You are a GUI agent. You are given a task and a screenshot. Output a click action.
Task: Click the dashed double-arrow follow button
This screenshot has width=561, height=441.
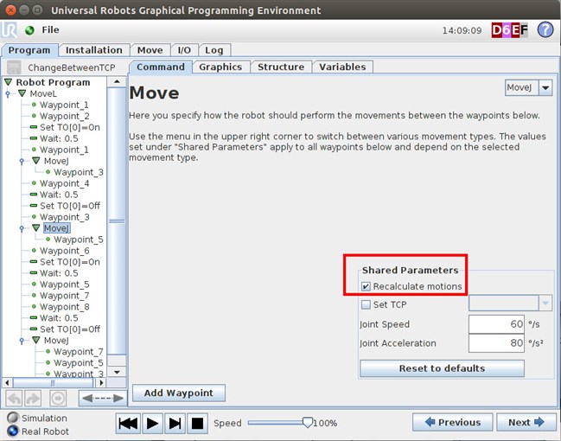[x=103, y=399]
